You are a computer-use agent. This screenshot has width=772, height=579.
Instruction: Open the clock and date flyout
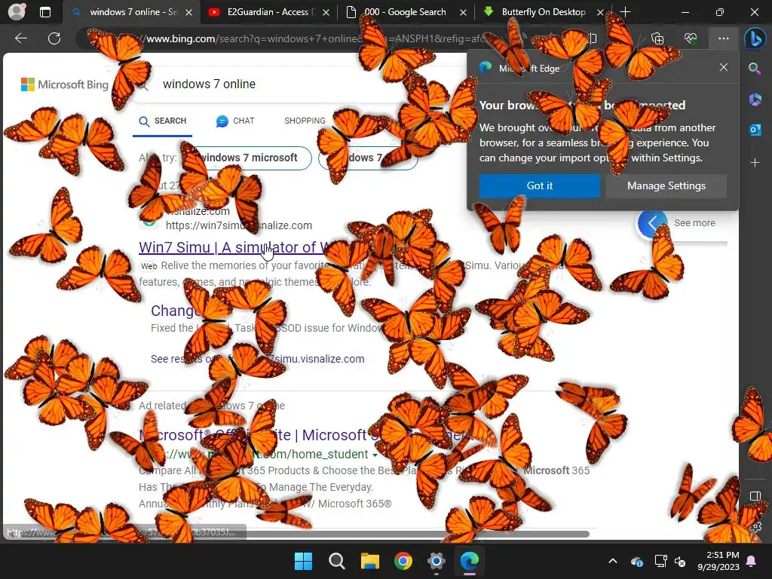(x=718, y=561)
